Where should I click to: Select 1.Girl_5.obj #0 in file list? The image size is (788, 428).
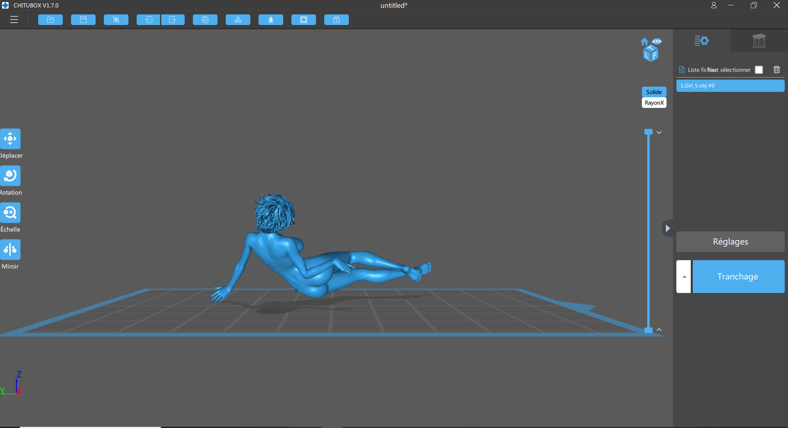click(x=730, y=86)
